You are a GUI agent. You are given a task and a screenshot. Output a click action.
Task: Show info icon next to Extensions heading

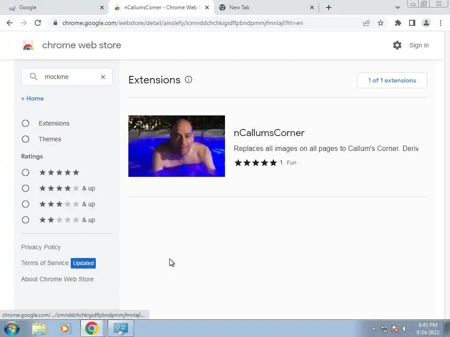coord(189,80)
